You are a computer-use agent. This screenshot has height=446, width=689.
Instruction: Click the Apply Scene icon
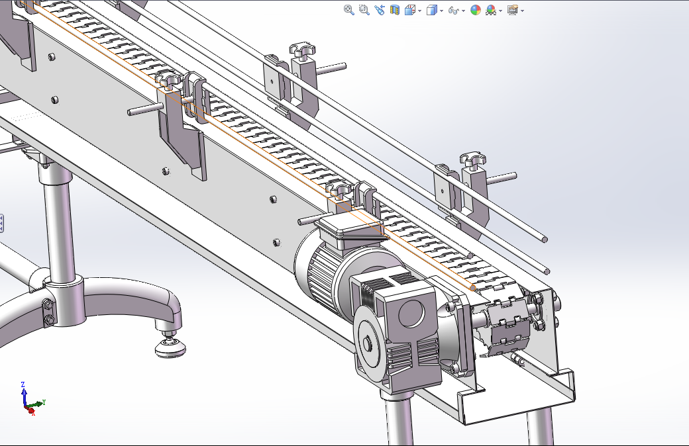(x=491, y=10)
